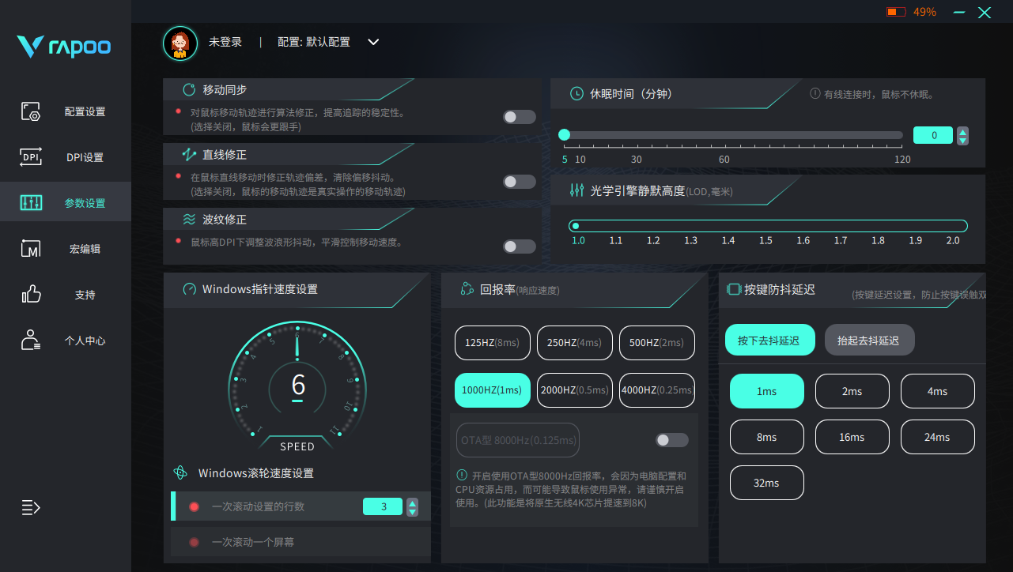Image resolution: width=1013 pixels, height=572 pixels.
Task: Open the 默认配置 profile dropdown
Action: coord(372,41)
